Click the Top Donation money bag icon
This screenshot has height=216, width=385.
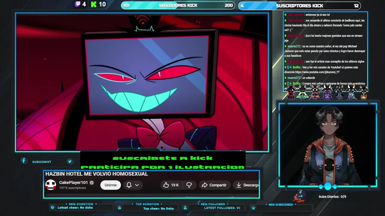point(119,208)
